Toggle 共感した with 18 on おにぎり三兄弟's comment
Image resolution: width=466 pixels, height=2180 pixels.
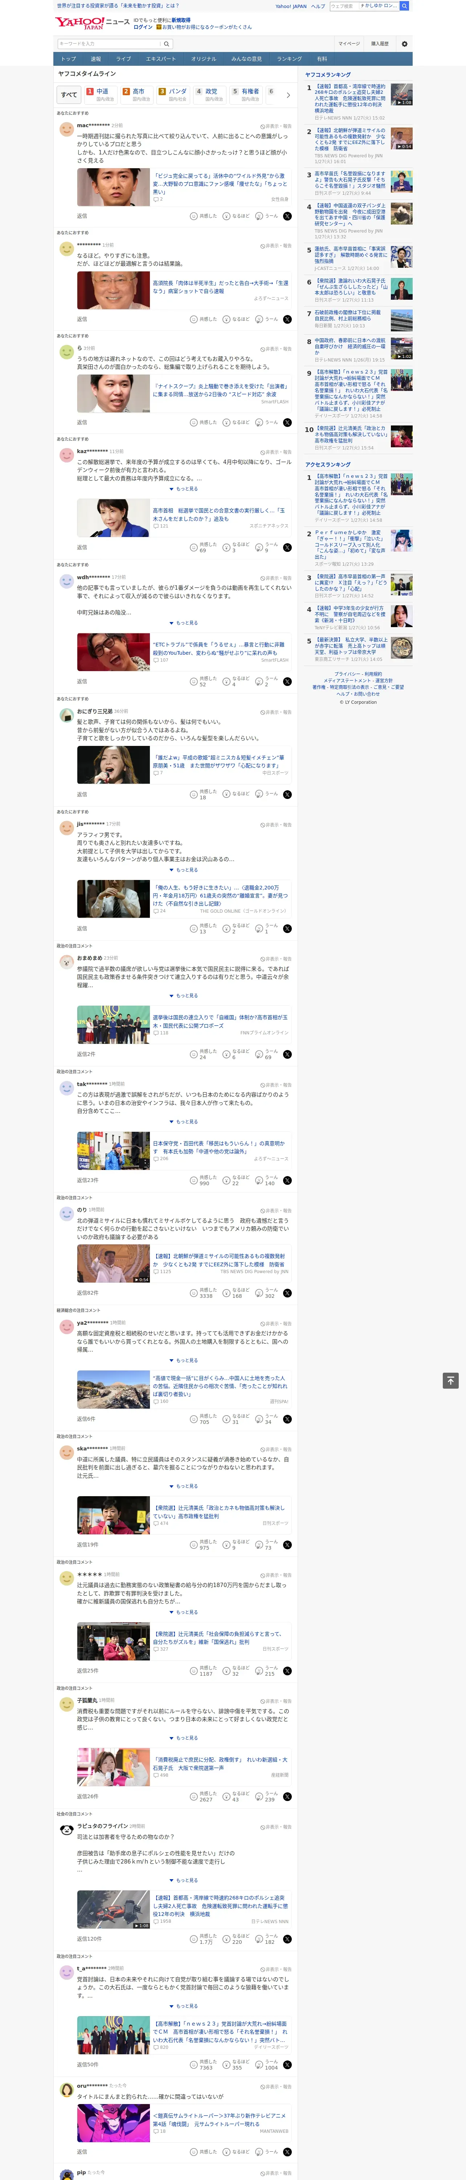tap(203, 794)
